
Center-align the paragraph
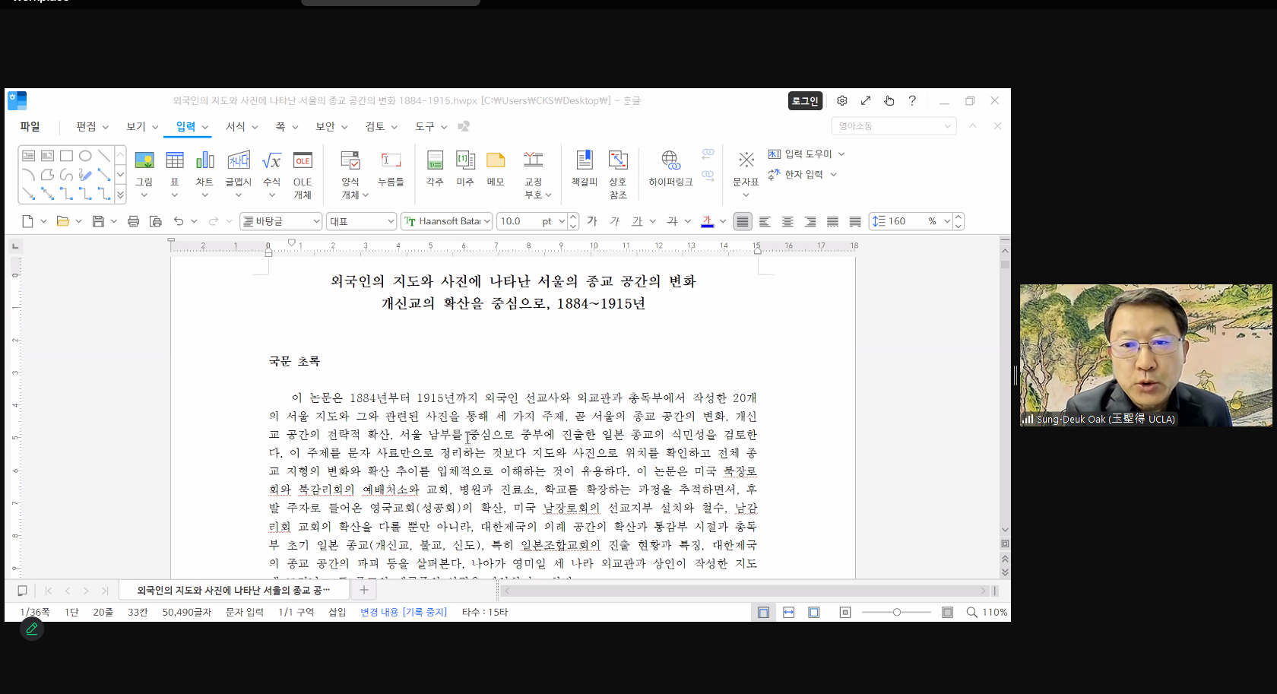(x=787, y=221)
